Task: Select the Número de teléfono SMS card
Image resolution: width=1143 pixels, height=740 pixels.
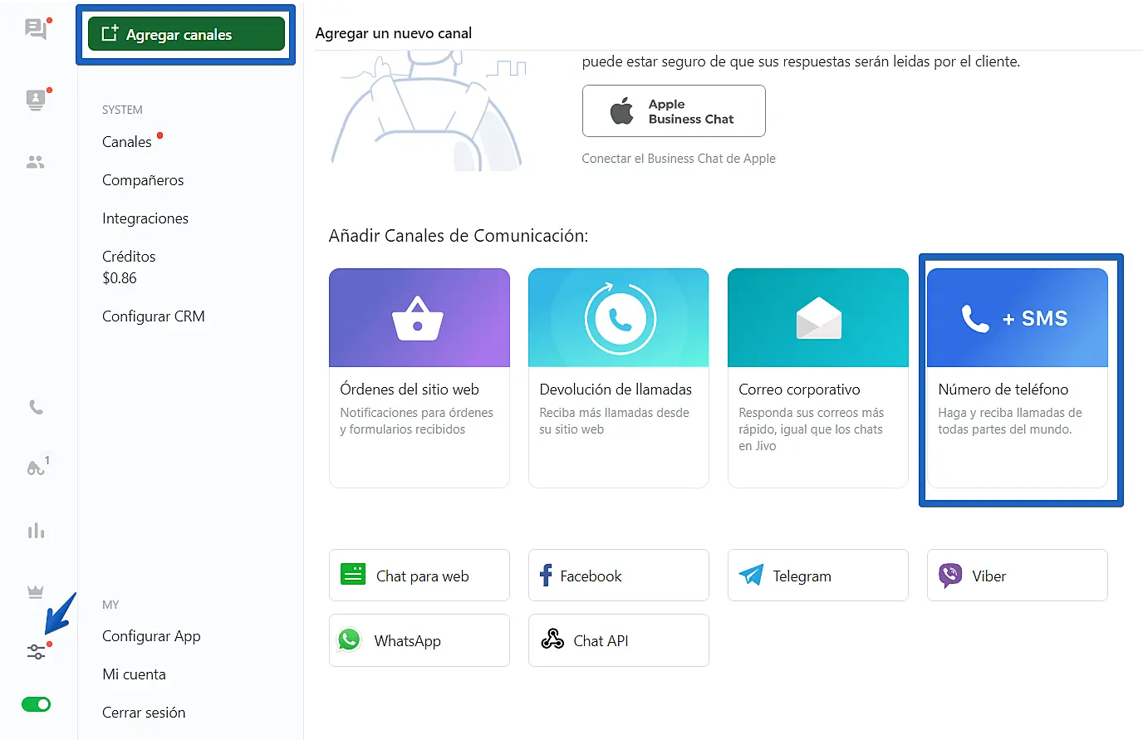Action: point(1017,378)
